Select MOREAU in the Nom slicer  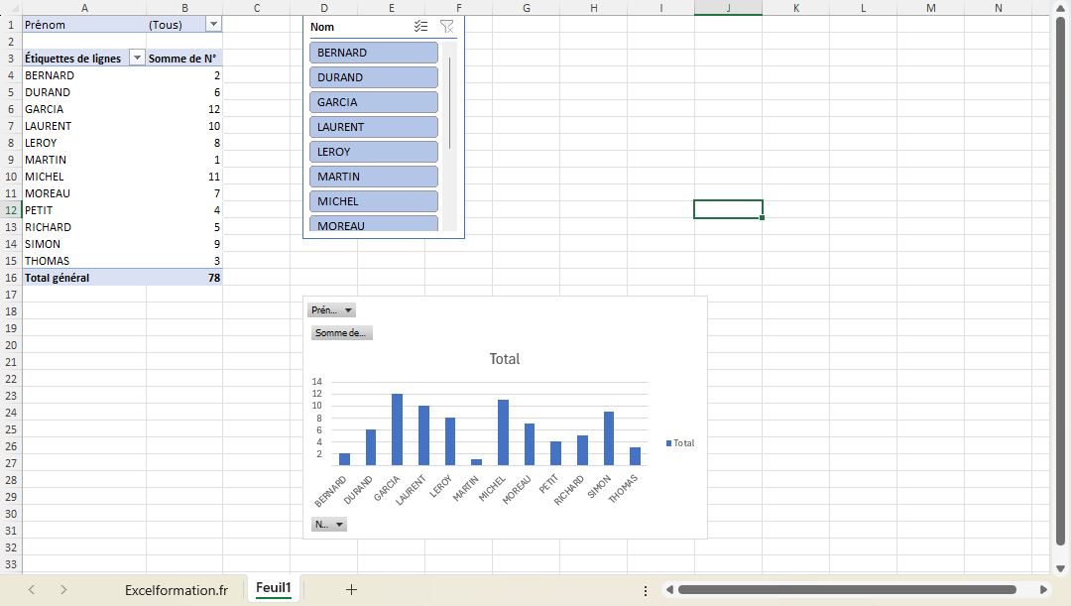[373, 225]
